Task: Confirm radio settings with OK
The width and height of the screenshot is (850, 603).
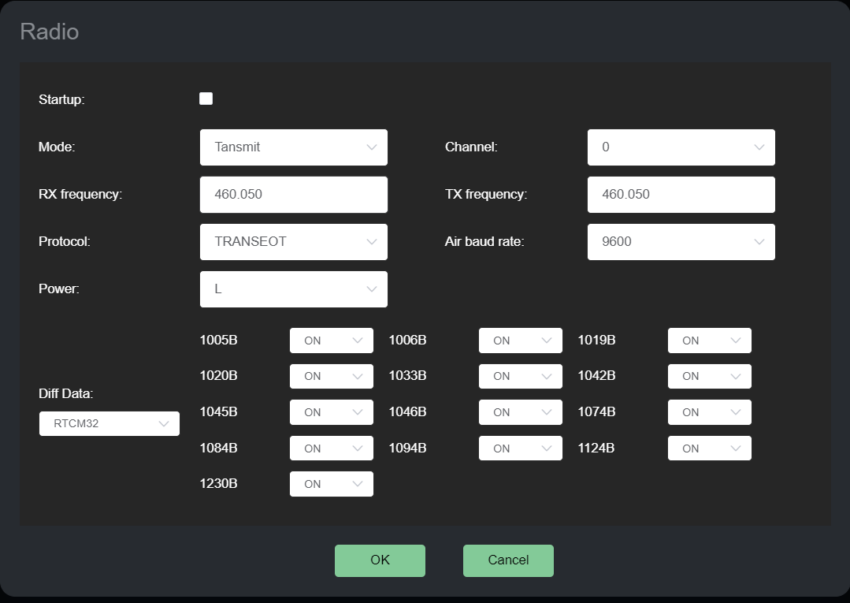Action: (380, 560)
